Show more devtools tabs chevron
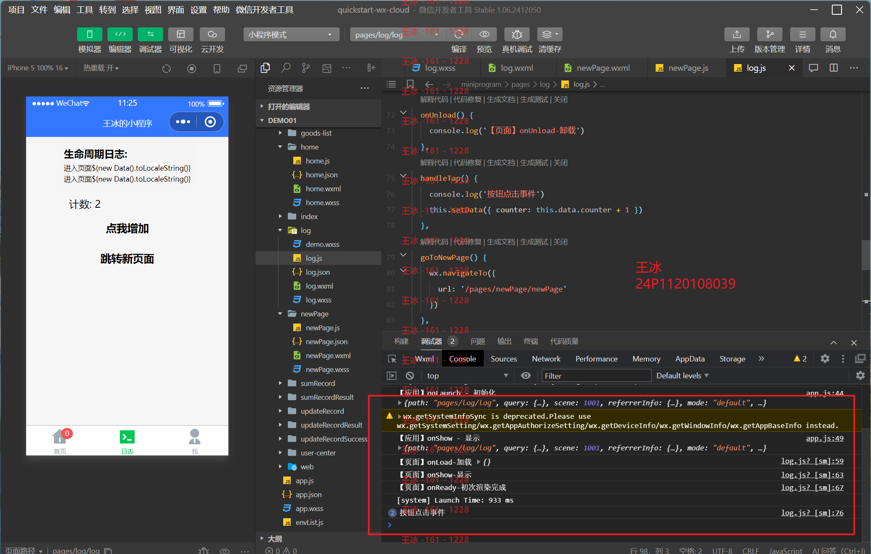871x554 pixels. click(x=761, y=359)
